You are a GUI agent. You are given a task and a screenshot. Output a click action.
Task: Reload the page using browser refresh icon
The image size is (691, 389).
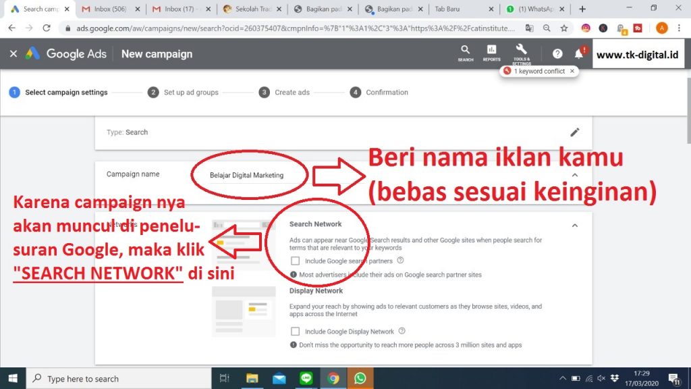pyautogui.click(x=47, y=28)
